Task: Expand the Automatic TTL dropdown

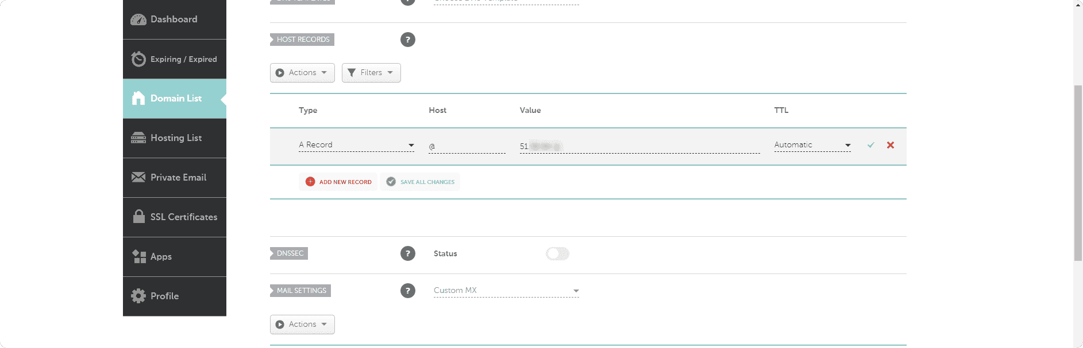Action: point(812,145)
